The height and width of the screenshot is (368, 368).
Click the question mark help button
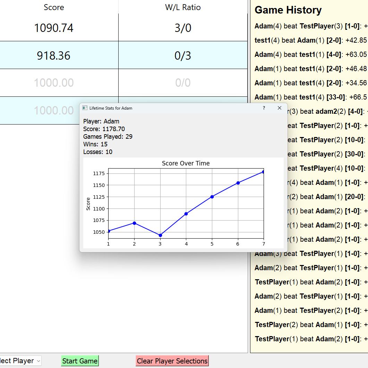tap(264, 108)
